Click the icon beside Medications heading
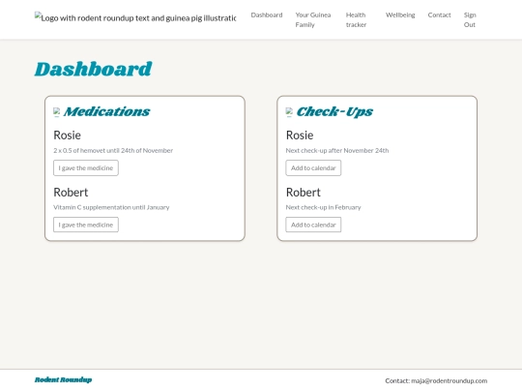522x392 pixels. pyautogui.click(x=57, y=112)
